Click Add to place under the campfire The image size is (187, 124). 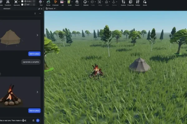[x=34, y=111]
